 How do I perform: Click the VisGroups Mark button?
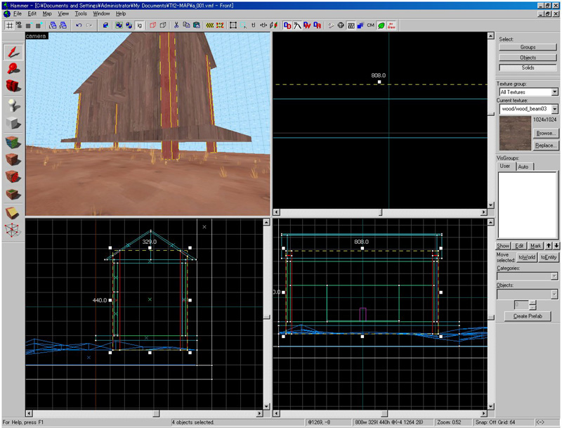(x=535, y=246)
